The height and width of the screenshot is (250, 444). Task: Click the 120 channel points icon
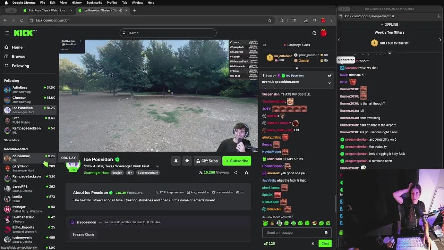click(x=266, y=244)
